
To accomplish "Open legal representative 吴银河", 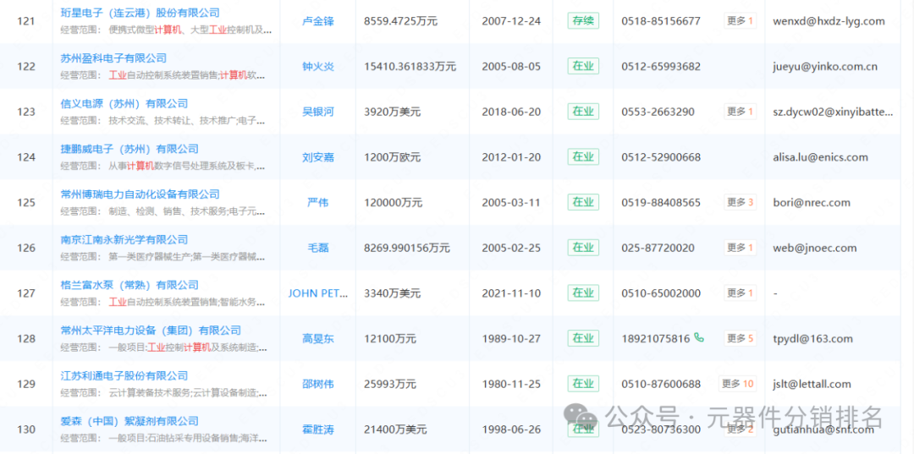I will [x=318, y=112].
